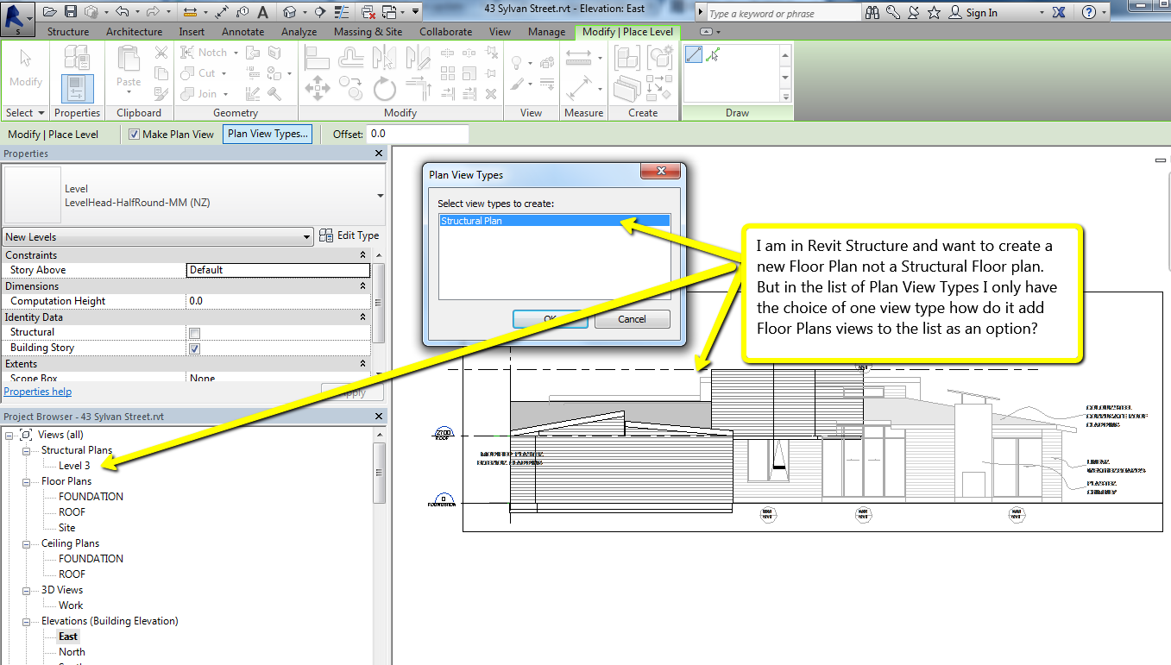Save the project using the floppy disk icon

71,12
